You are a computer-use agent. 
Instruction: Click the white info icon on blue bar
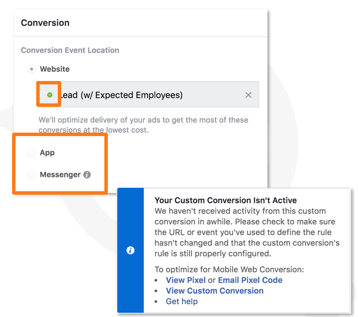point(130,250)
